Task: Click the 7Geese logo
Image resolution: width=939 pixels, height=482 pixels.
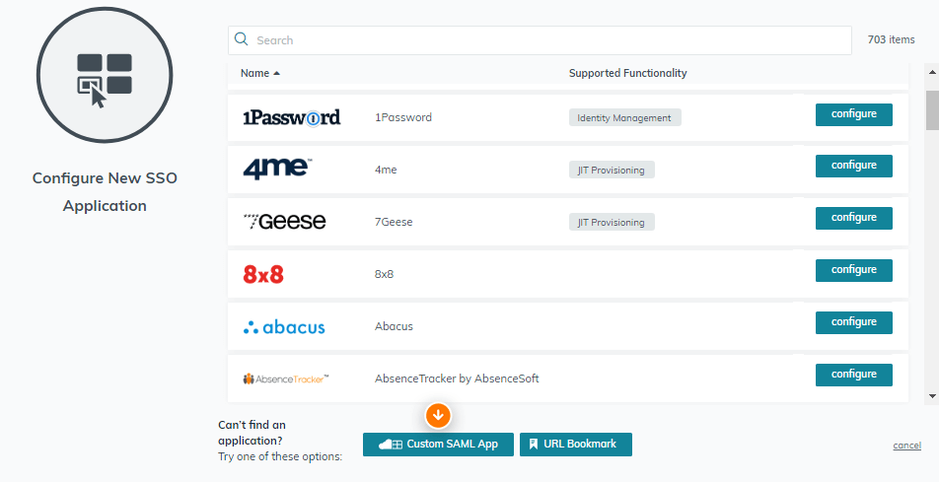Action: coord(284,222)
